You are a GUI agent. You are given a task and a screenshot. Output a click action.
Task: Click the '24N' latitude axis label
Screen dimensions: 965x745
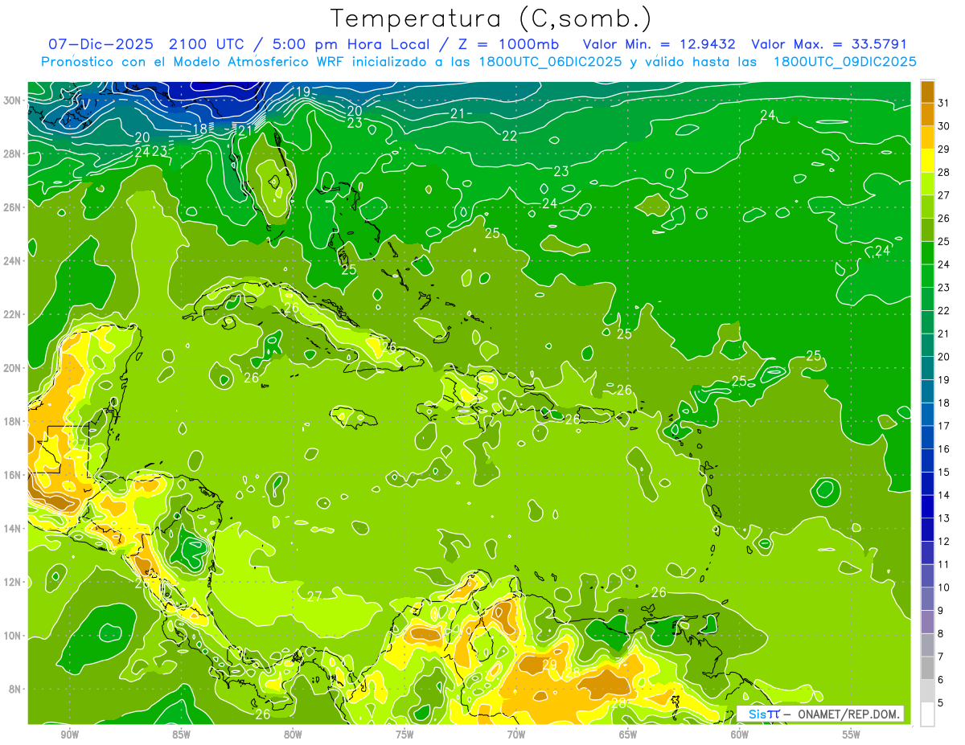pyautogui.click(x=11, y=260)
